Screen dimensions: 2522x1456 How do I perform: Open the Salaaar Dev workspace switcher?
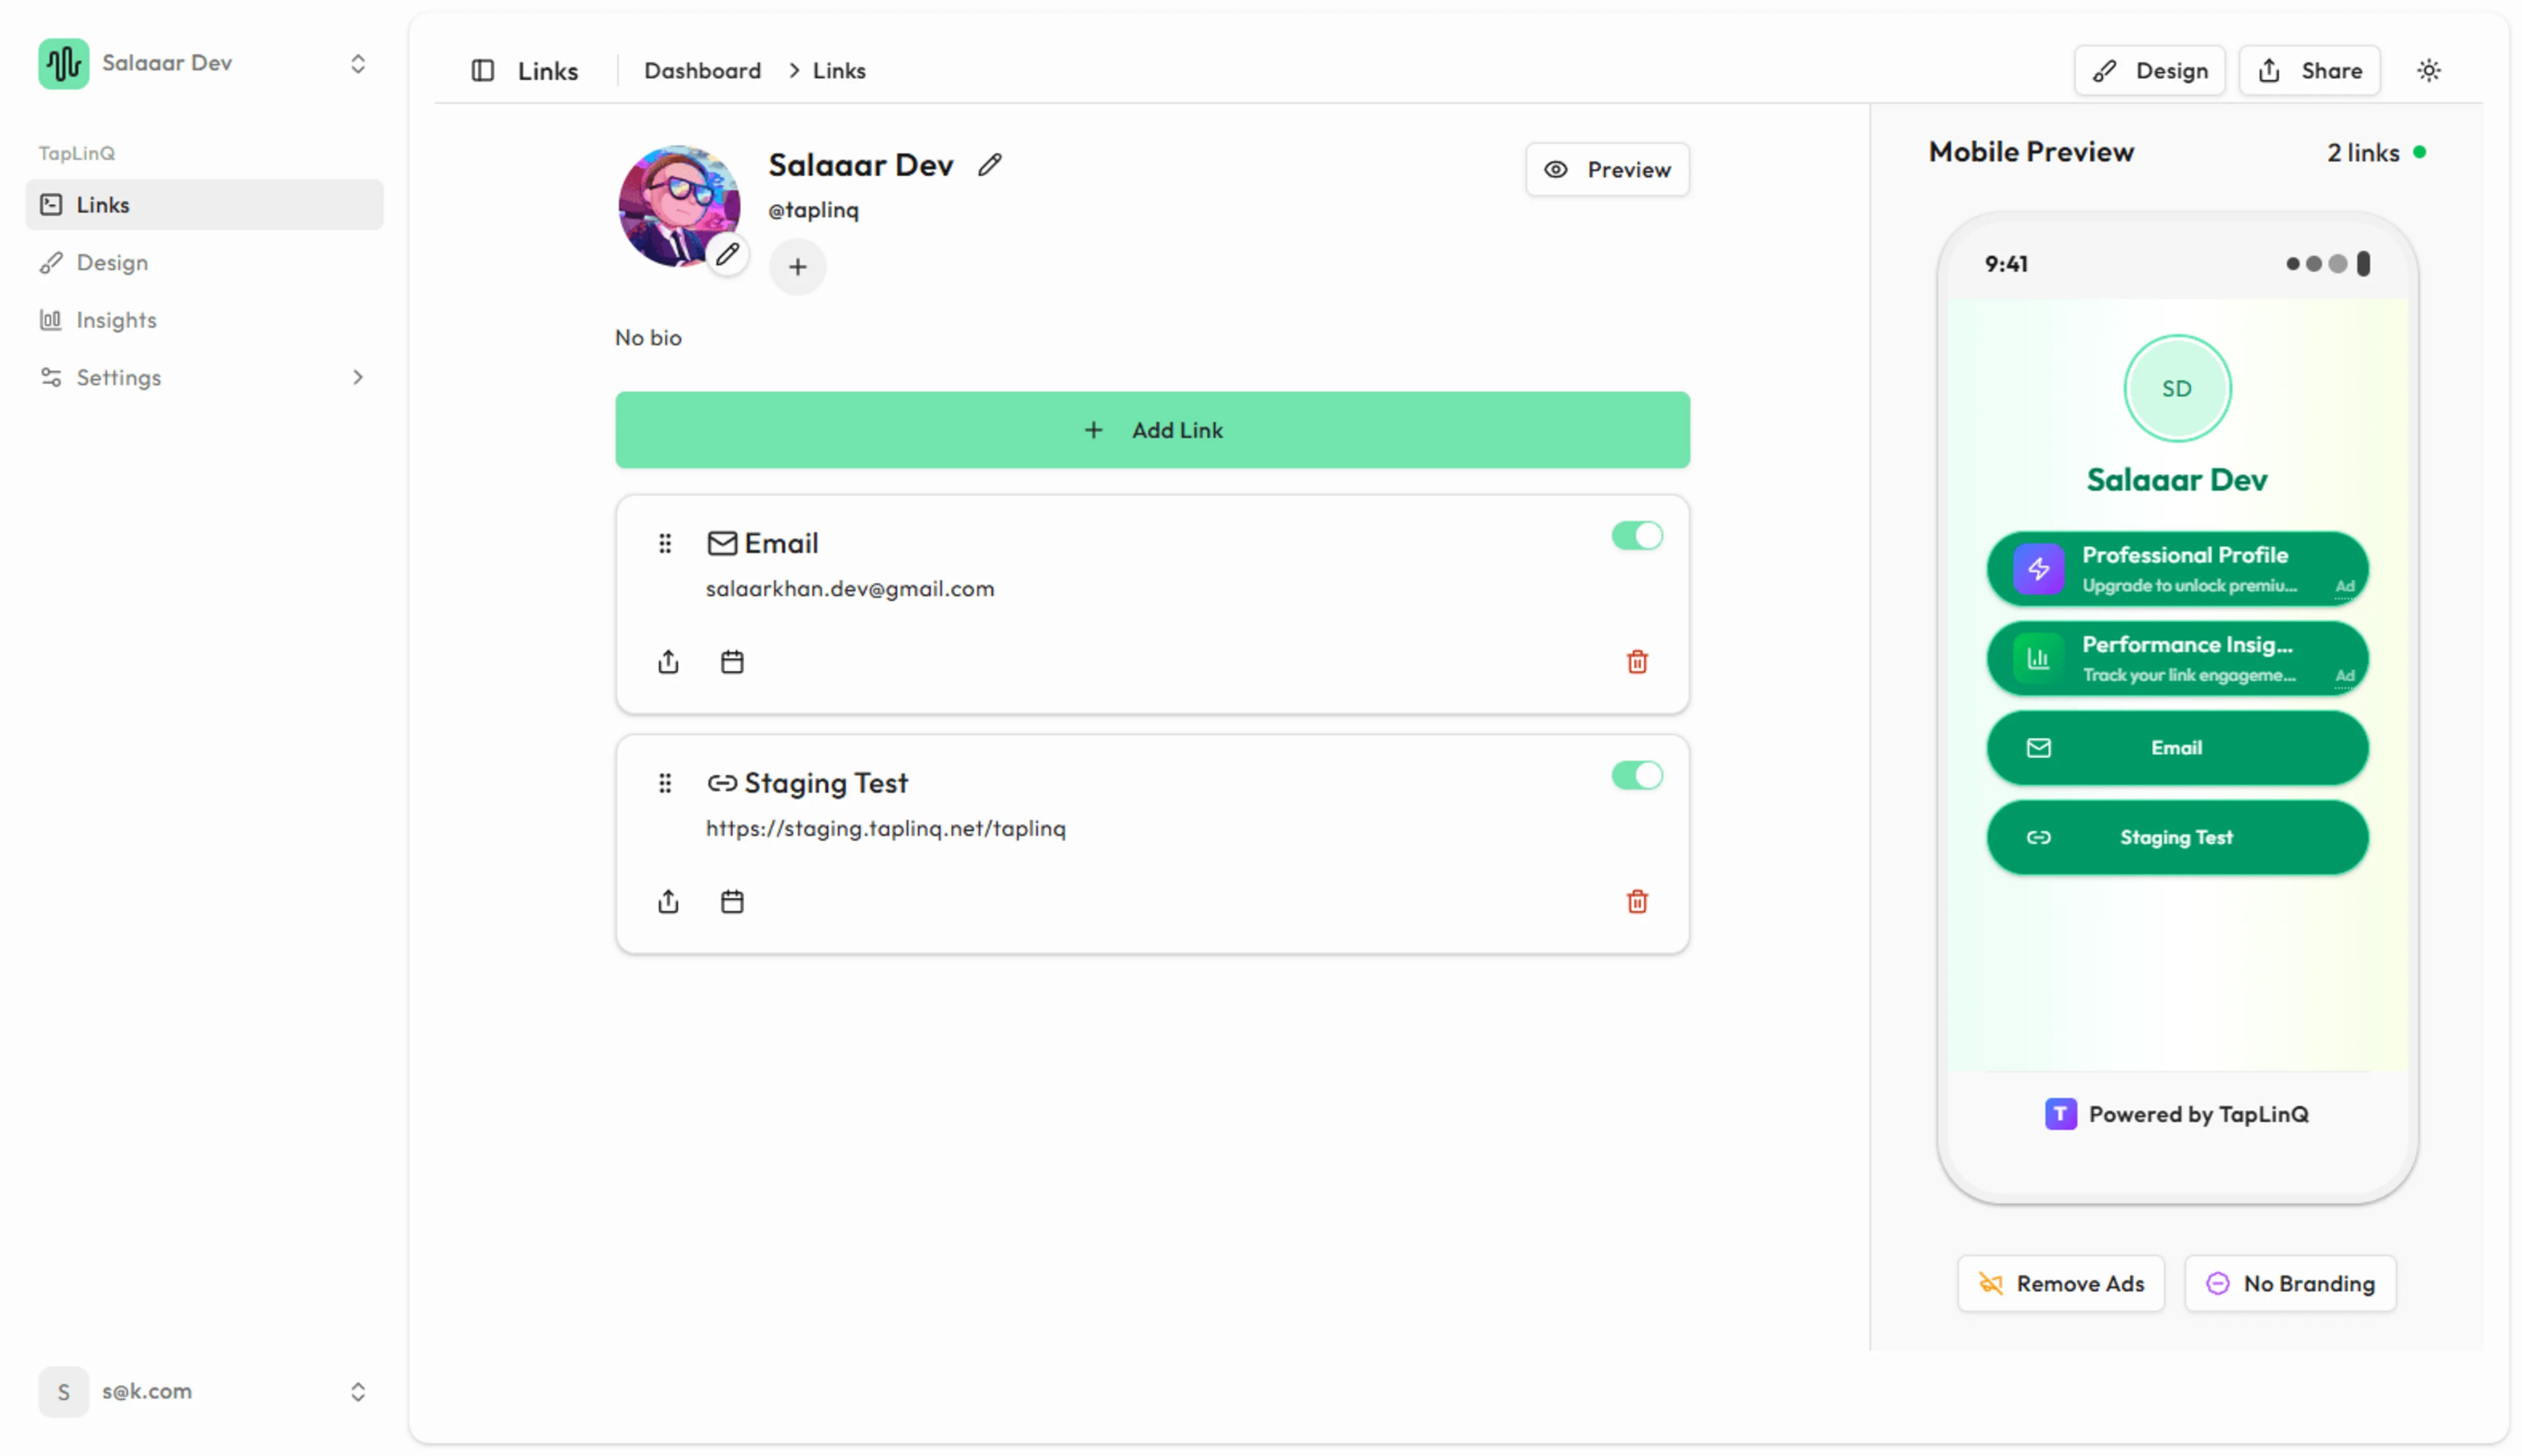[204, 64]
